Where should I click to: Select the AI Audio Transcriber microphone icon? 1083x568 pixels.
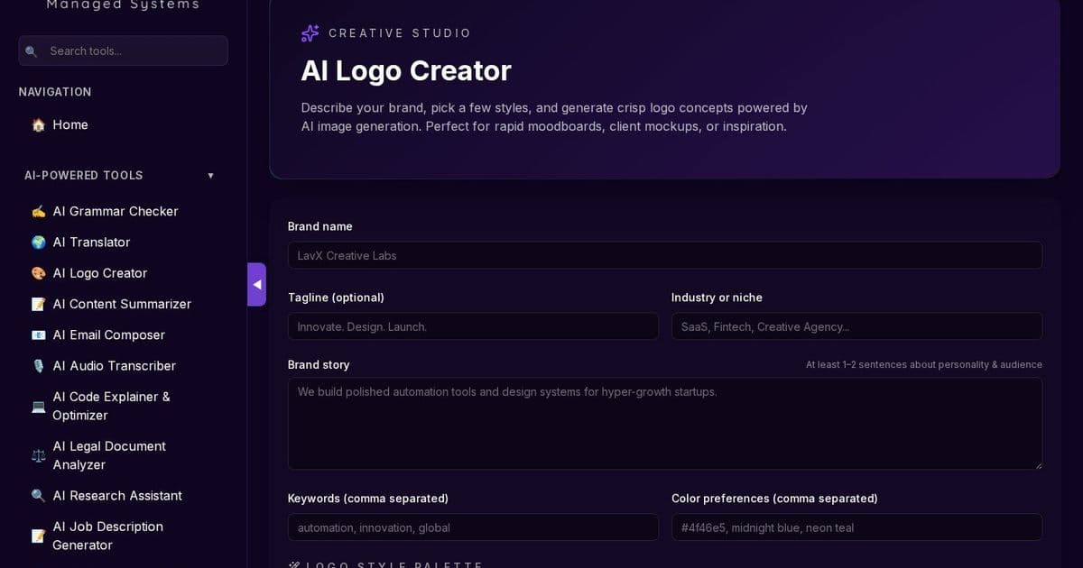[x=38, y=366]
